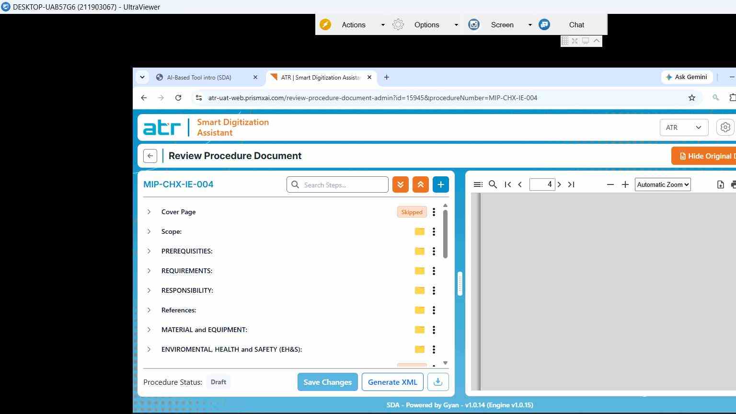The width and height of the screenshot is (736, 414).
Task: Open the PDF viewer find magnifier
Action: [x=493, y=184]
